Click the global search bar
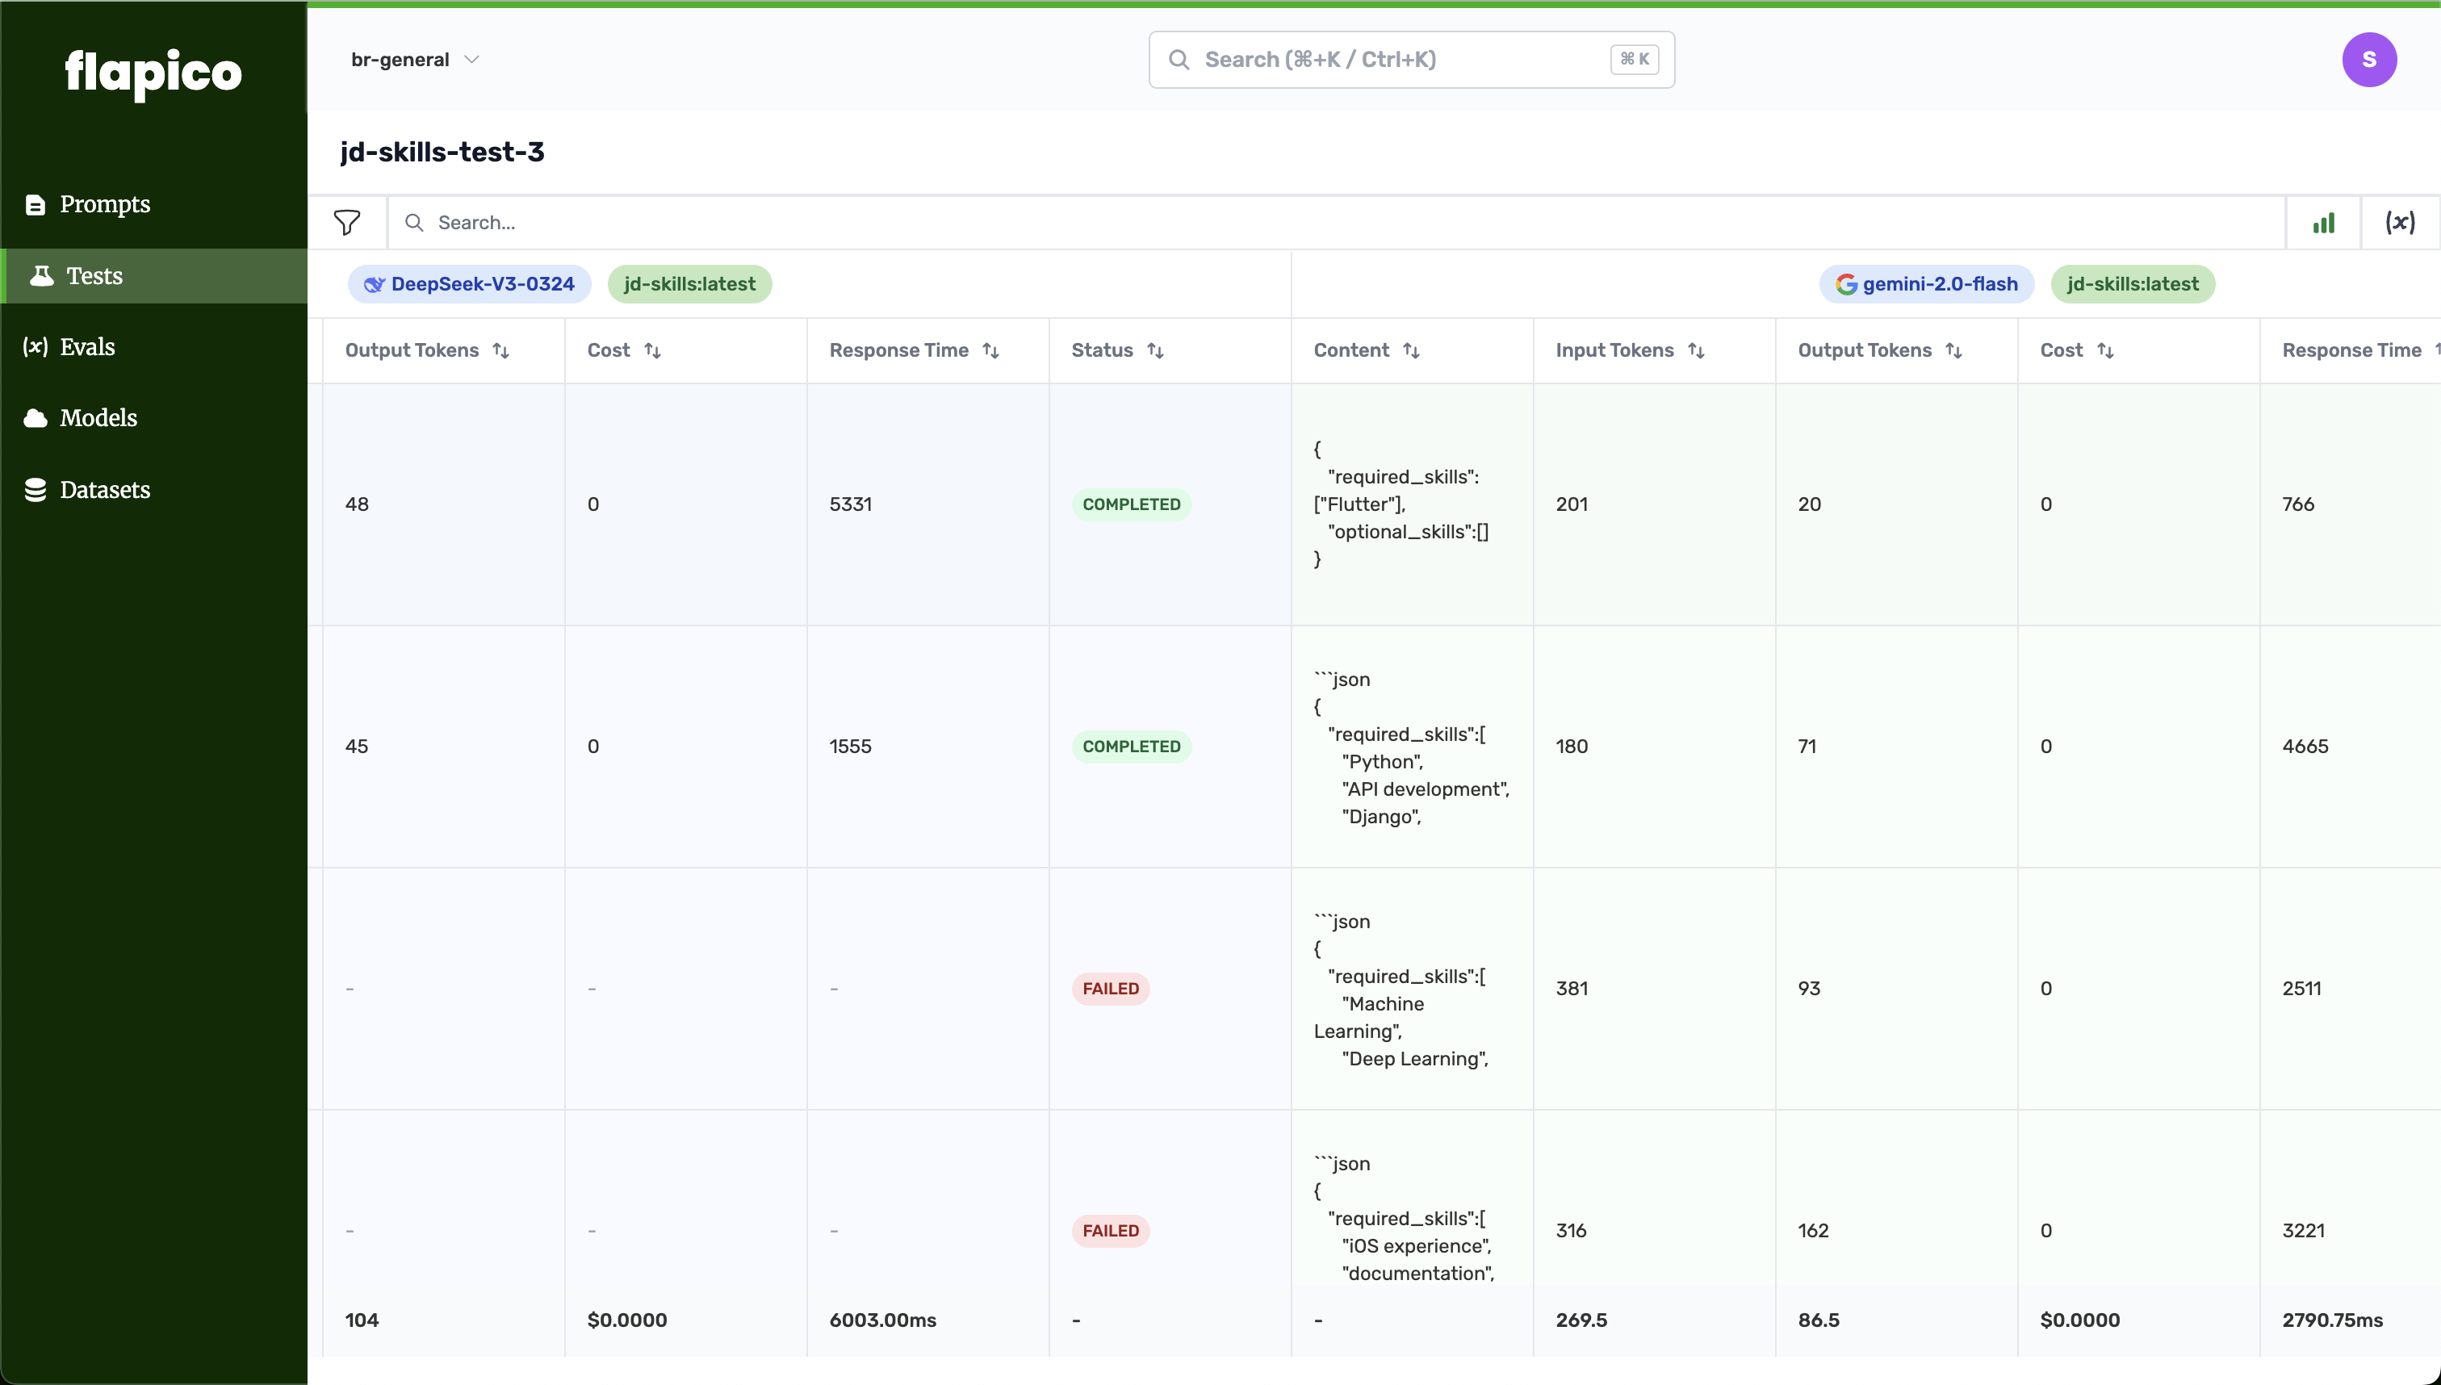This screenshot has width=2441, height=1385. pos(1411,60)
